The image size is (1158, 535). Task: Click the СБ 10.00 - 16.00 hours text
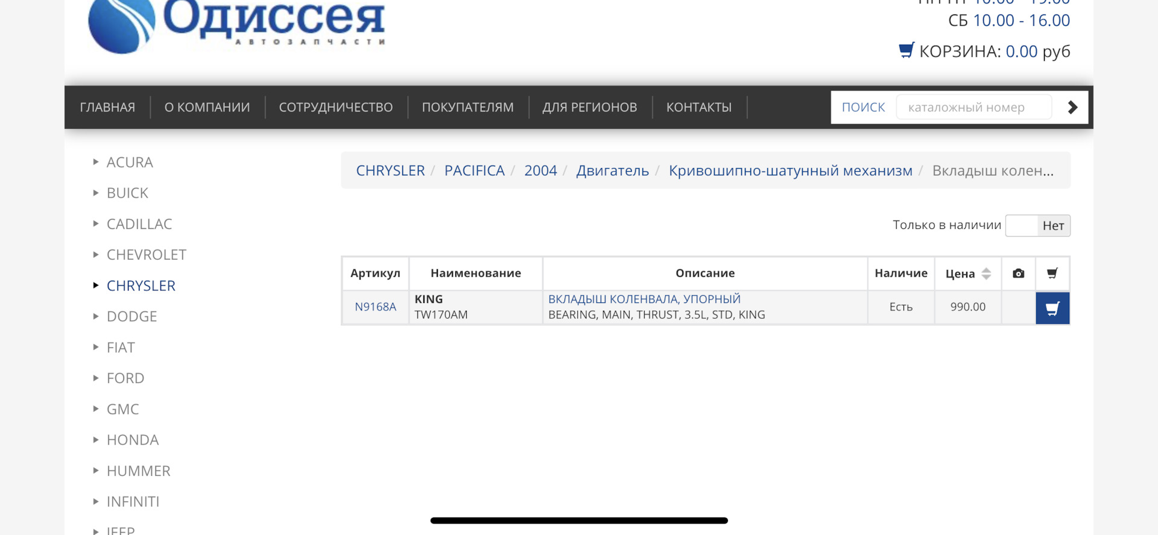(x=1009, y=20)
